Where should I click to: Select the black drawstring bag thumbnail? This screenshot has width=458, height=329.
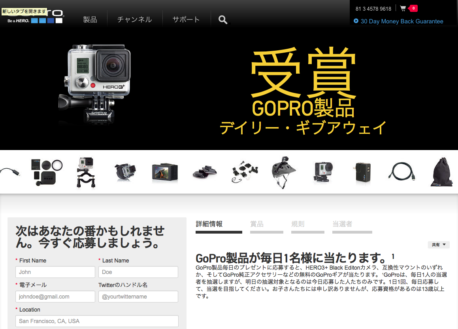click(x=442, y=172)
